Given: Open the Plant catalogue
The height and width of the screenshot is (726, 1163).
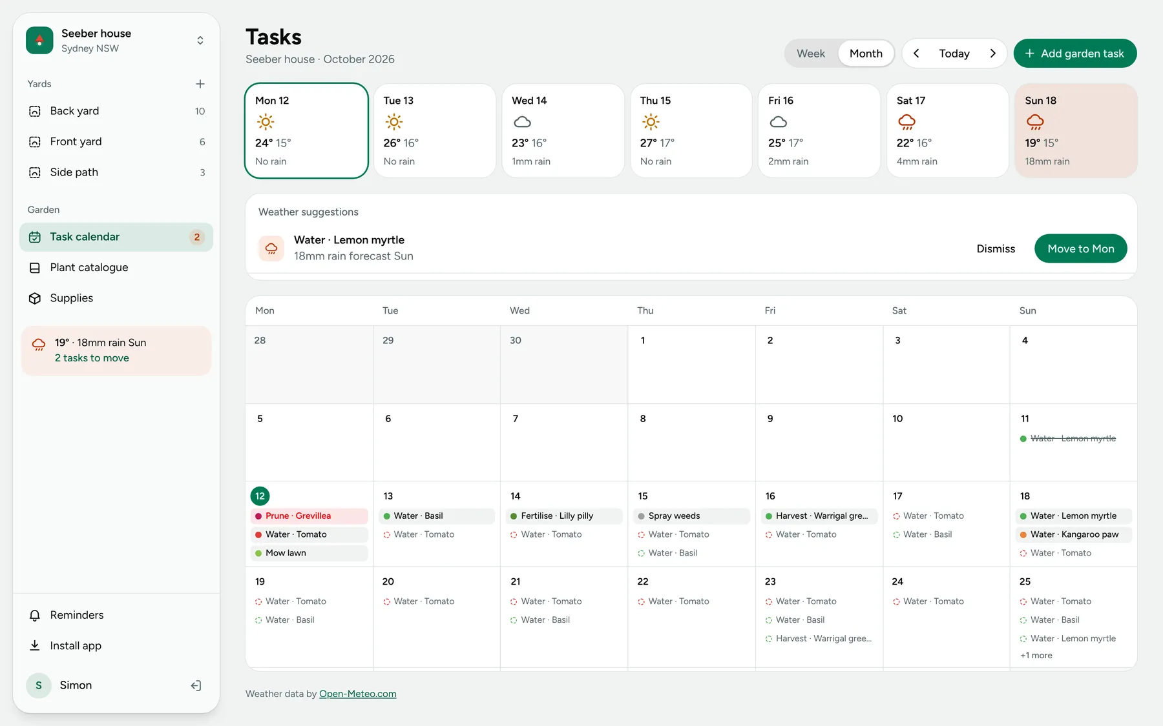Looking at the screenshot, I should click(116, 267).
